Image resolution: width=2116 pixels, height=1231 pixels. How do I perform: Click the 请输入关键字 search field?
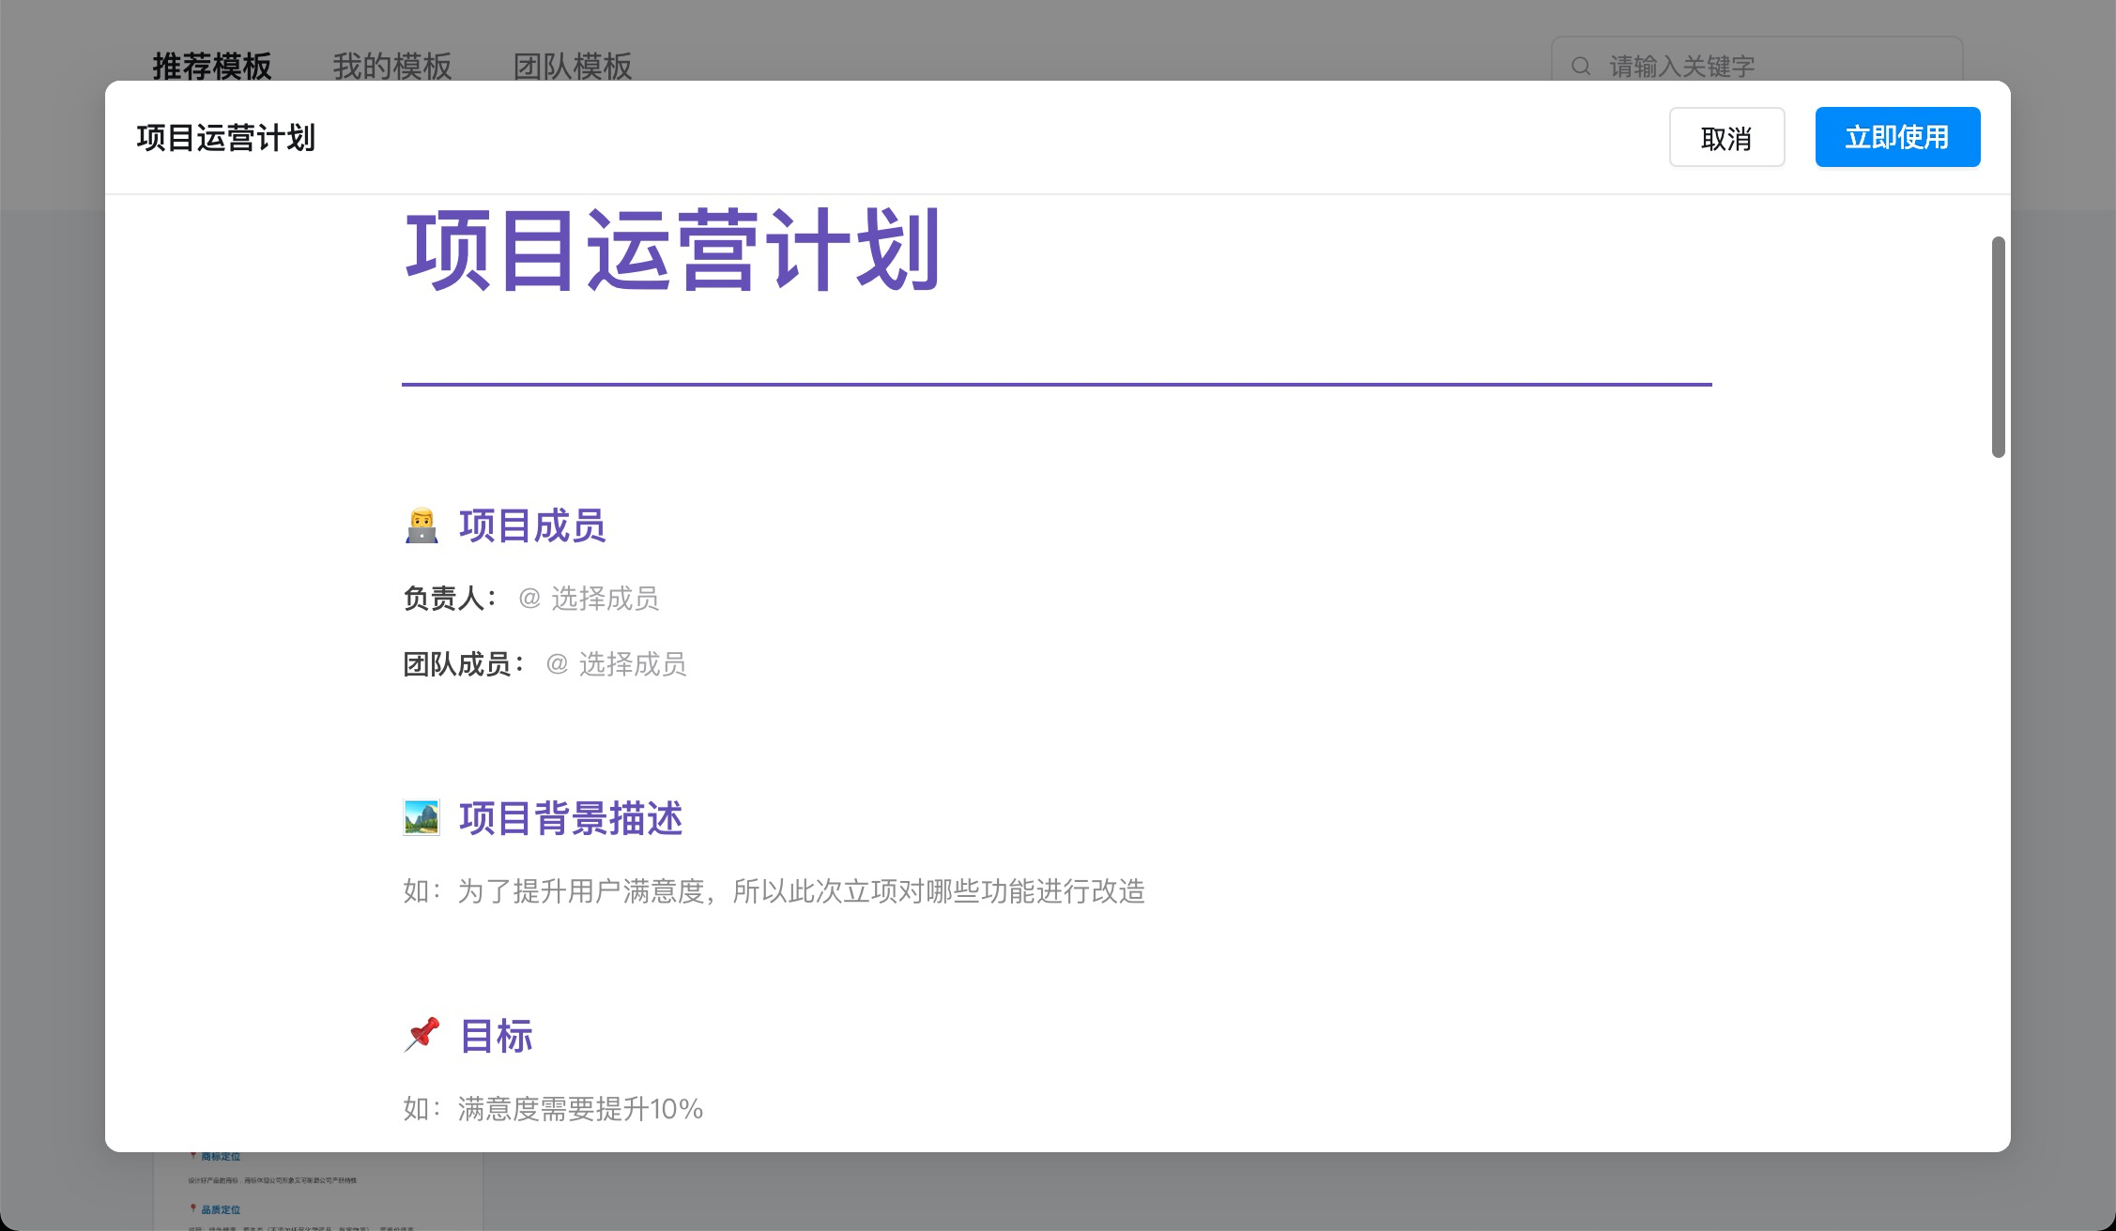[x=1690, y=66]
